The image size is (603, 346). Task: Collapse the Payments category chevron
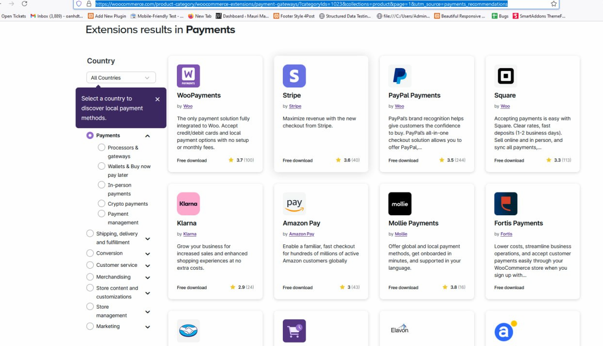(148, 136)
